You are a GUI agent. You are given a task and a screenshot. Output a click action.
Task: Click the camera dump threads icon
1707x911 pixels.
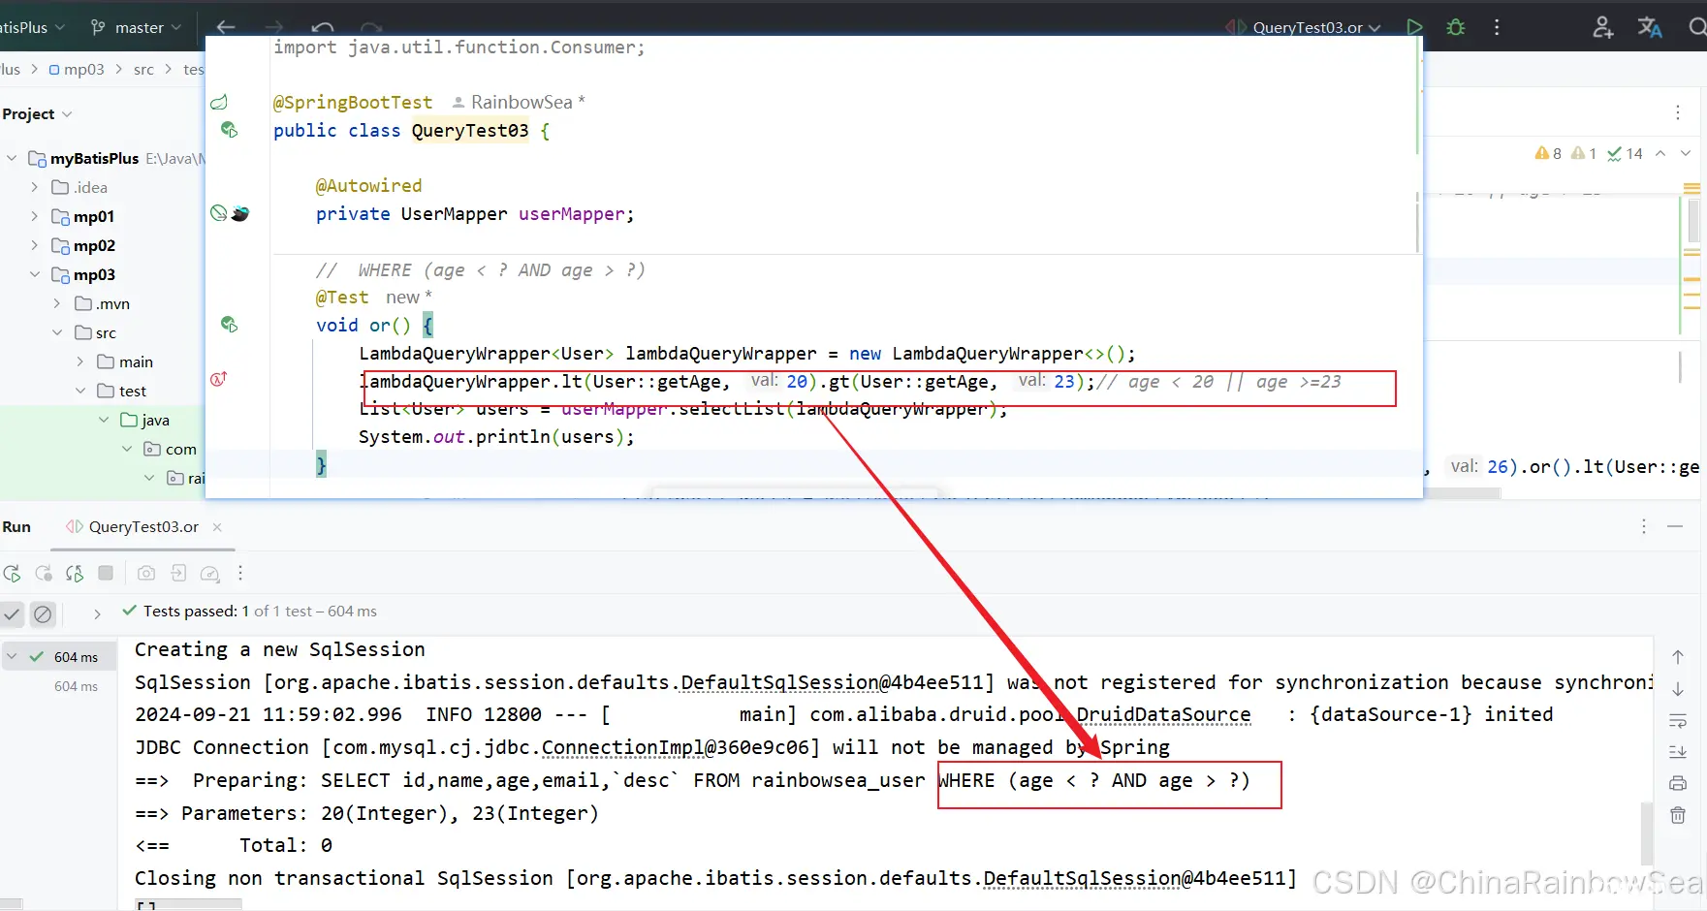(146, 573)
